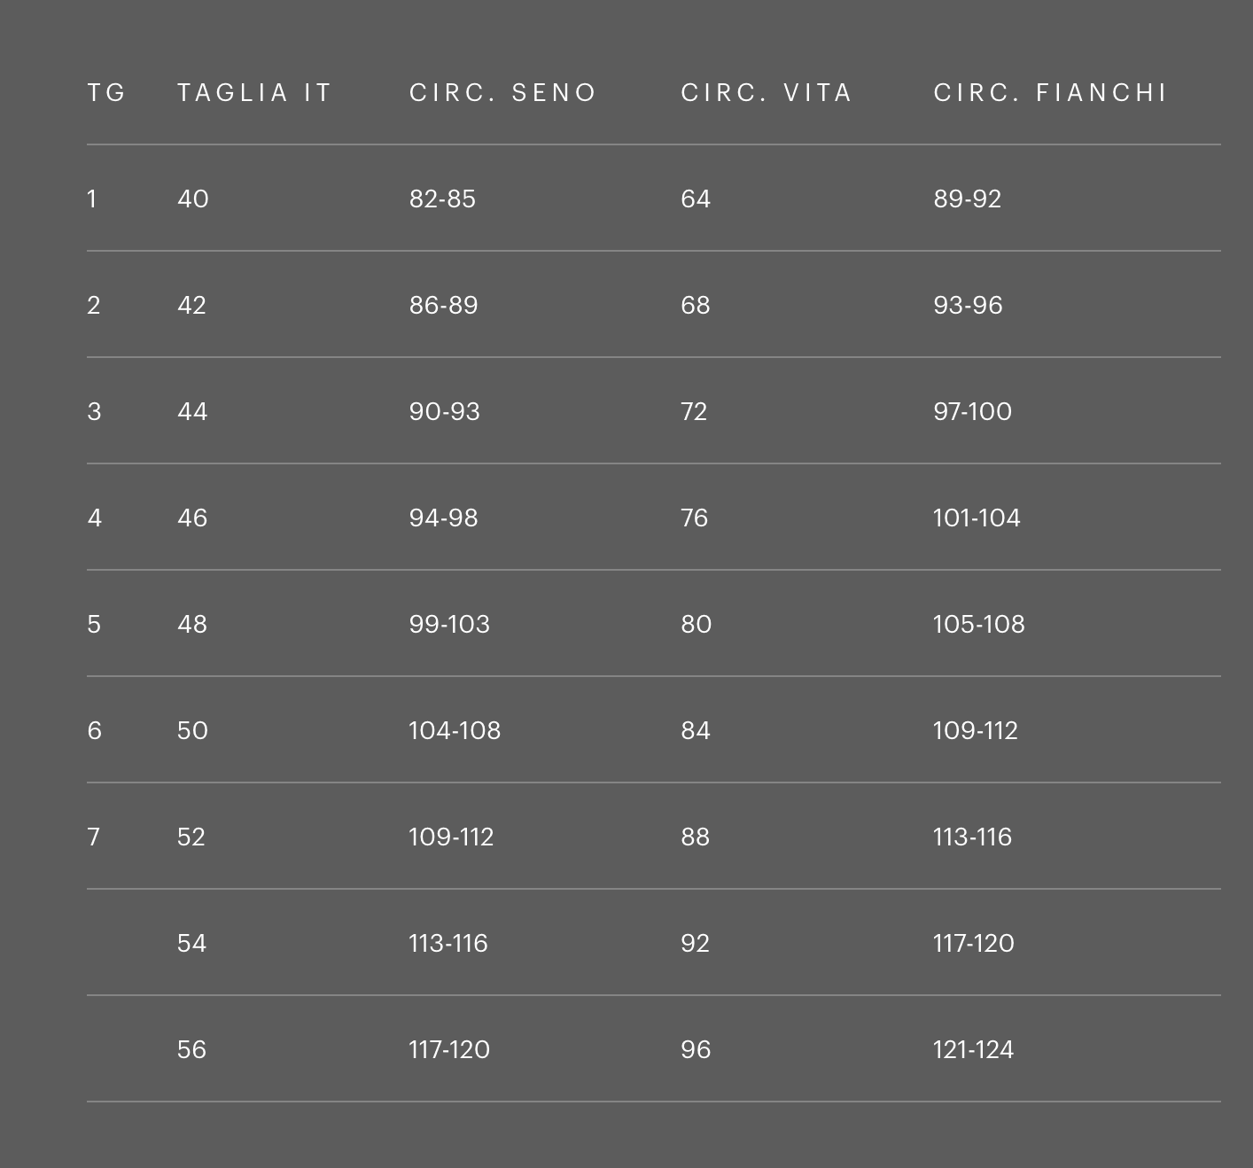Select TG number 5 cell
The image size is (1253, 1168).
tap(94, 624)
